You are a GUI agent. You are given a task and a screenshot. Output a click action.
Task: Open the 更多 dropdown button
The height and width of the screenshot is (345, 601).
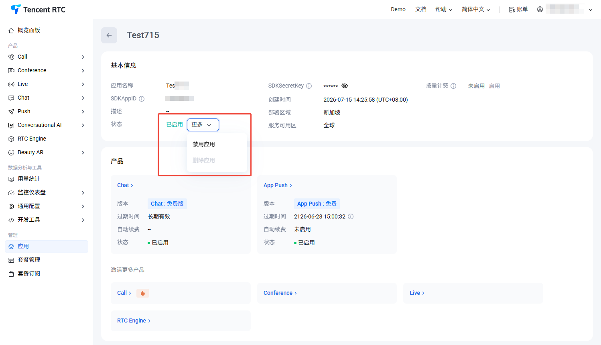tap(203, 125)
